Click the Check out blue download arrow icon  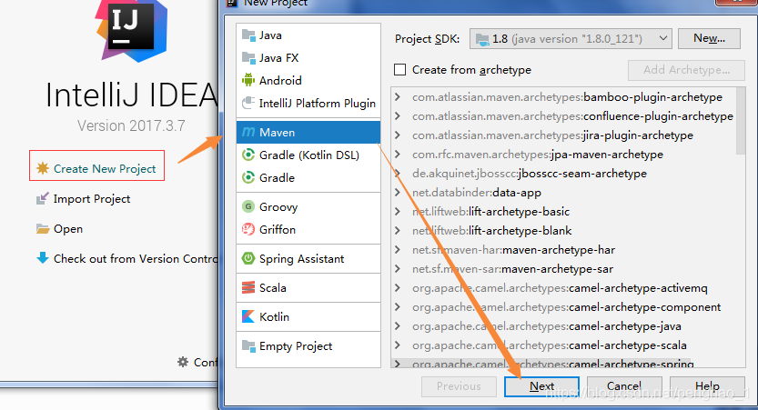click(x=43, y=258)
